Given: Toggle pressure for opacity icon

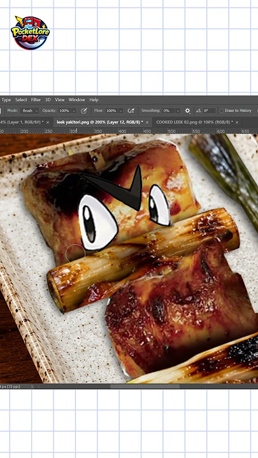Looking at the screenshot, I should [x=84, y=111].
